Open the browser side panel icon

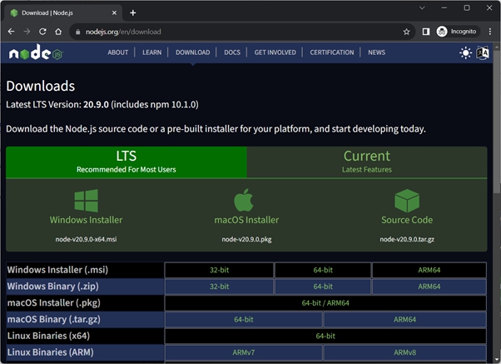tap(425, 32)
